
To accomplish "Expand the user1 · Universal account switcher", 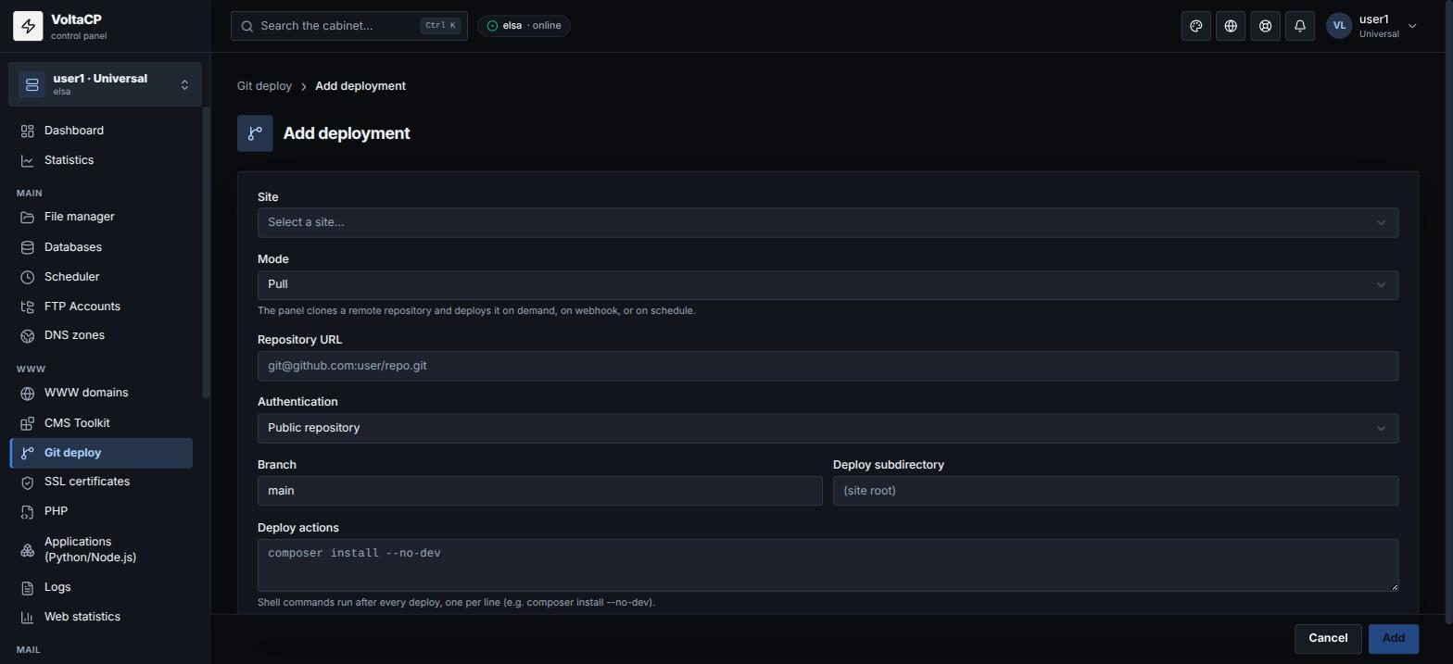I will pyautogui.click(x=105, y=84).
